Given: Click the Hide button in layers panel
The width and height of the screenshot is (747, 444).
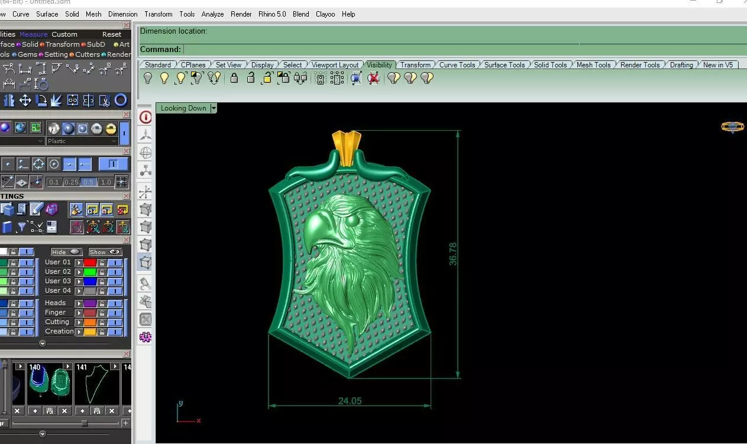Looking at the screenshot, I should coord(66,252).
